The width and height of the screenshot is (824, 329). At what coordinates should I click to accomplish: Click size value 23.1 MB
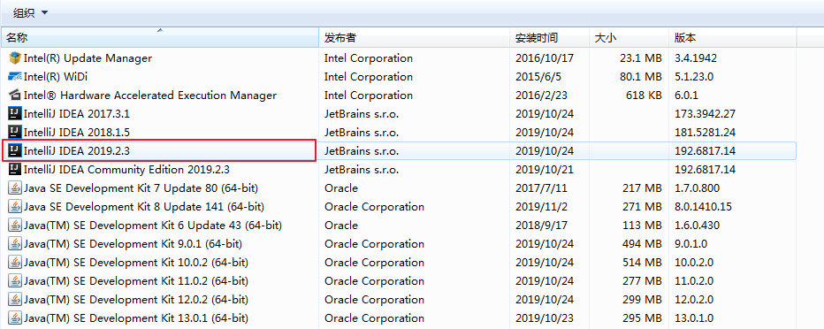[x=641, y=58]
